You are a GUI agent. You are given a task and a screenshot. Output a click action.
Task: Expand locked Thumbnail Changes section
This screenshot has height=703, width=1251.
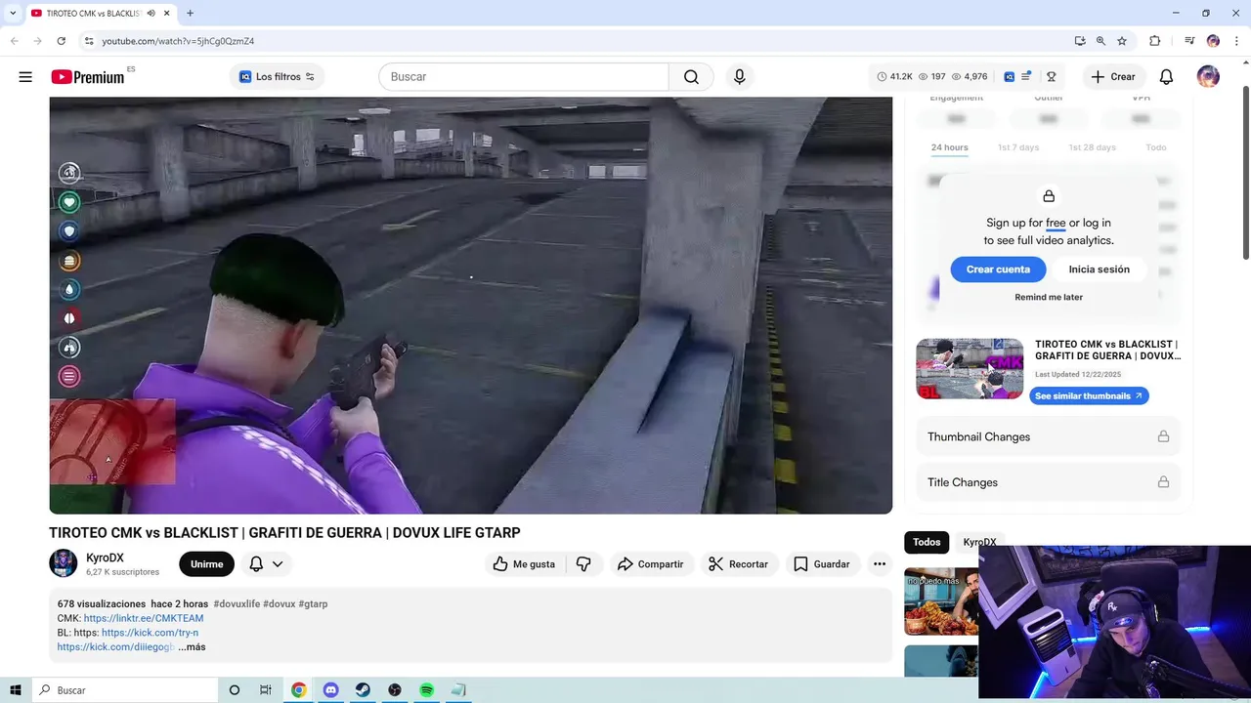coord(1048,436)
